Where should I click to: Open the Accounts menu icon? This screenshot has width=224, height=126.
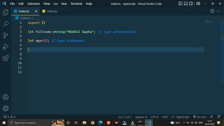[6, 97]
